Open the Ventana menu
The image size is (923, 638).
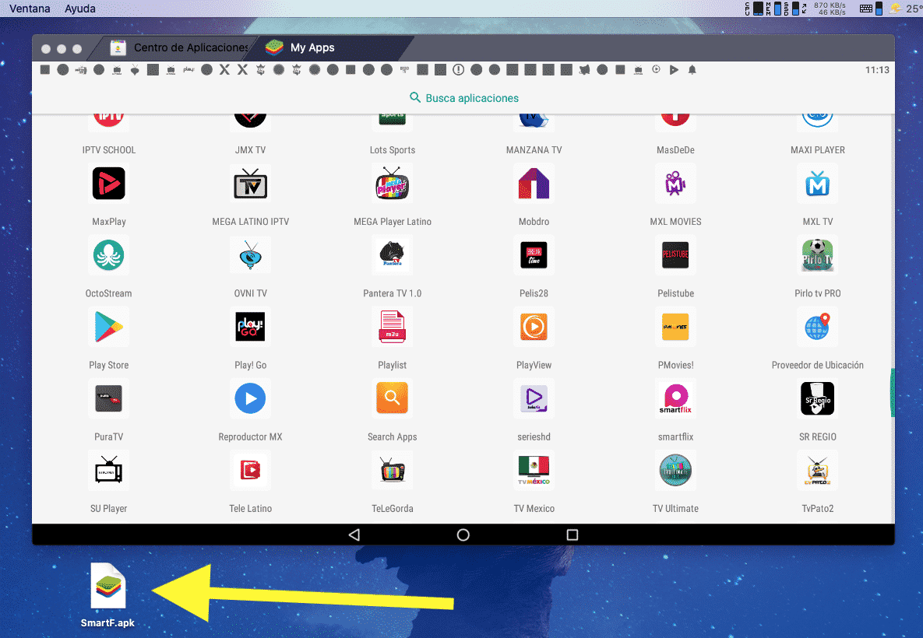pos(30,9)
